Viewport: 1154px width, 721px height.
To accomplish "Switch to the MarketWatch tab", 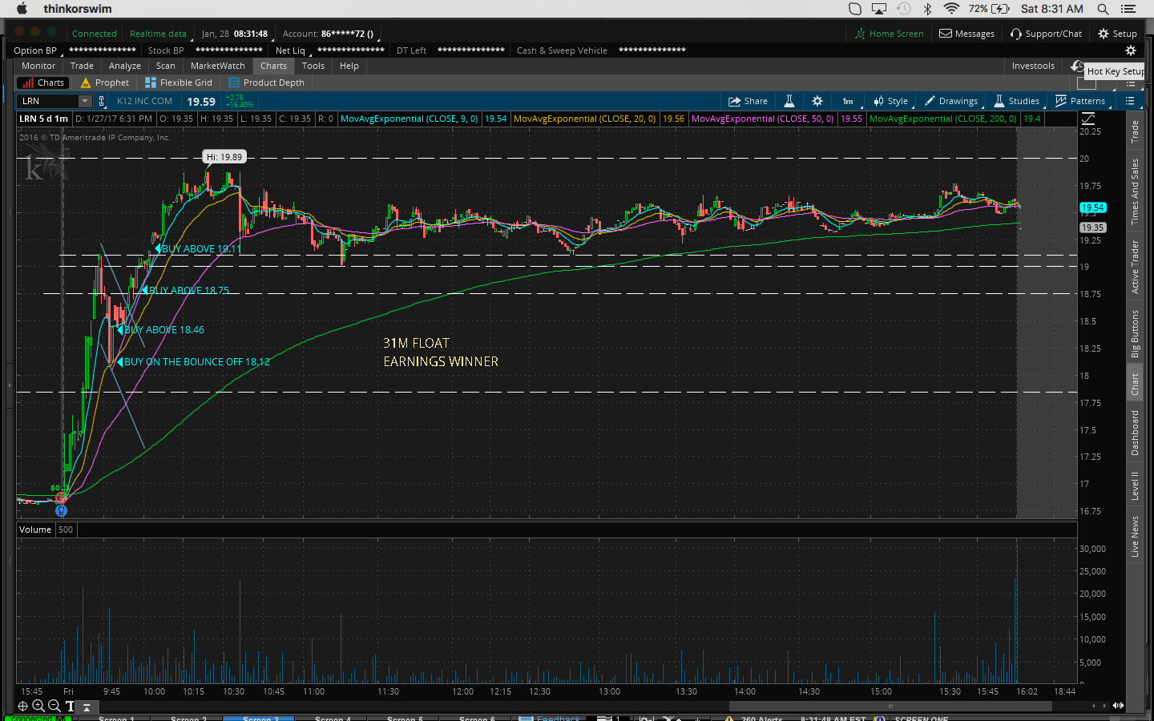I will click(x=217, y=66).
